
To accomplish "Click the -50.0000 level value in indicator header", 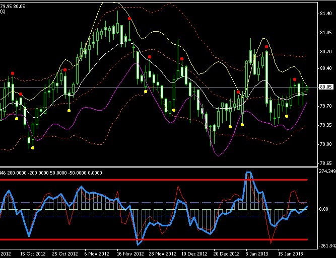I will pyautogui.click(x=78, y=173).
